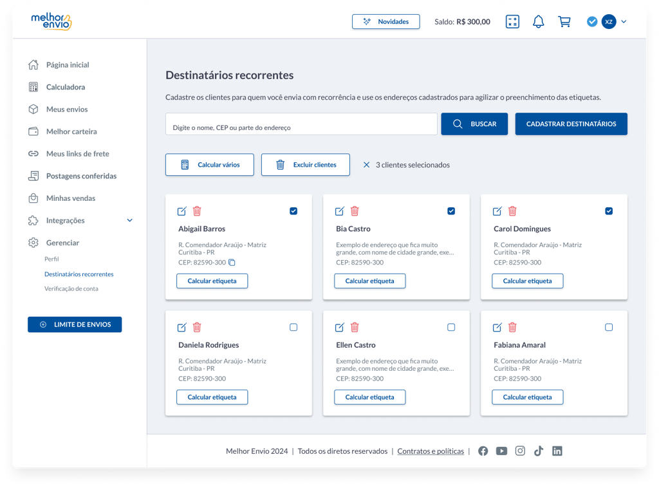Open Minhas vendas
This screenshot has height=488, width=659.
[x=62, y=198]
